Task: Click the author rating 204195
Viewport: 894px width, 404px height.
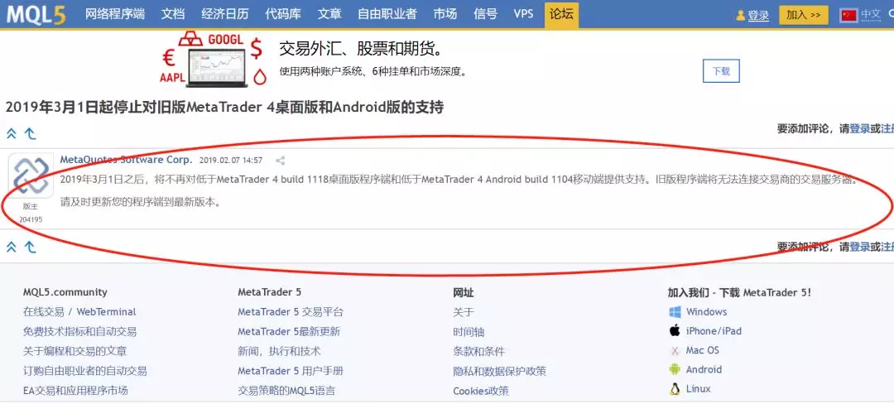Action: [31, 219]
